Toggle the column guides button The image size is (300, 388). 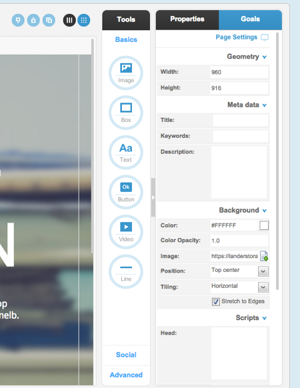(x=69, y=20)
